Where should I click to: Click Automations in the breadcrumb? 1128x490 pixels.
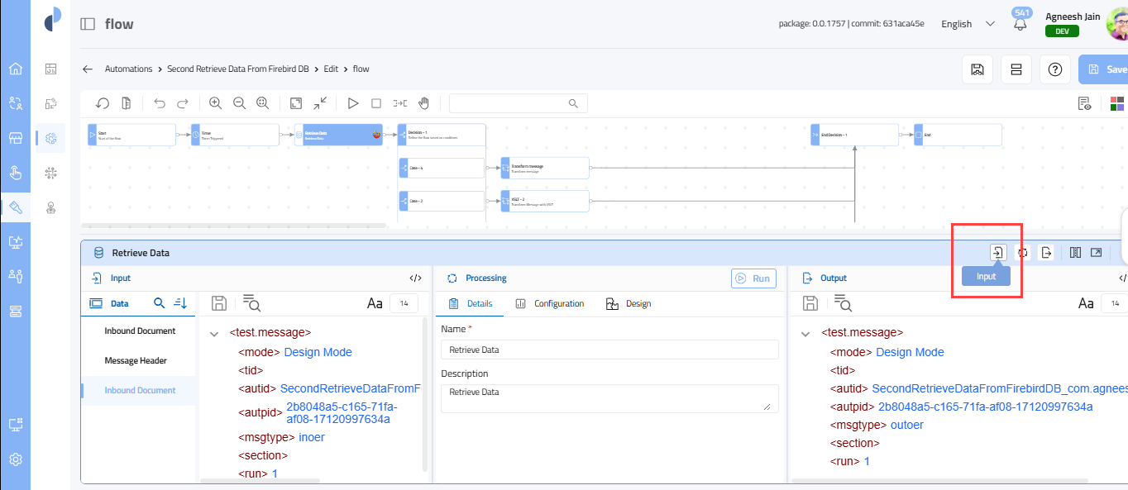(x=128, y=69)
